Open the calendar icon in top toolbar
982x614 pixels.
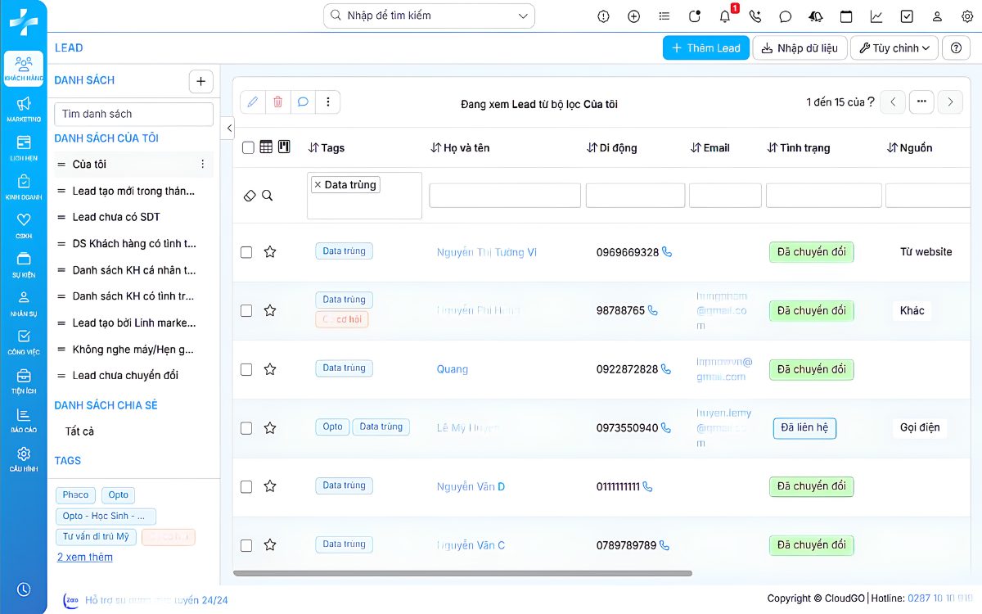point(846,16)
